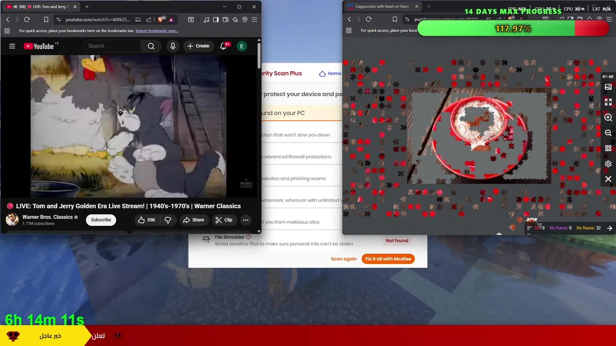This screenshot has width=616, height=346.
Task: Open the Warner Bros. Classics channel avatar
Action: click(12, 220)
